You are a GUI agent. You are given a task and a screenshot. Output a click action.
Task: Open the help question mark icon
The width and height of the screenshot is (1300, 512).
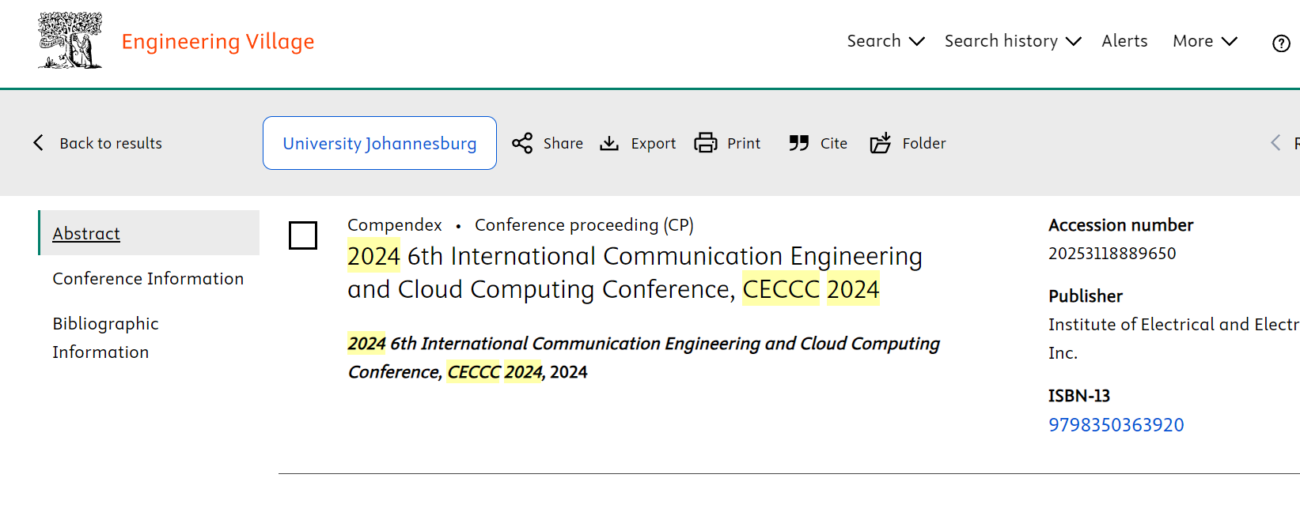coord(1281,43)
